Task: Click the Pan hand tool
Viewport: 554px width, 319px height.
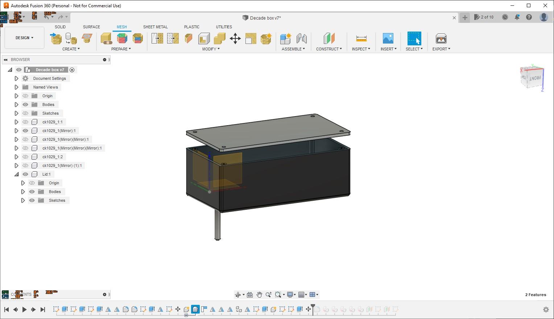Action: pyautogui.click(x=259, y=295)
